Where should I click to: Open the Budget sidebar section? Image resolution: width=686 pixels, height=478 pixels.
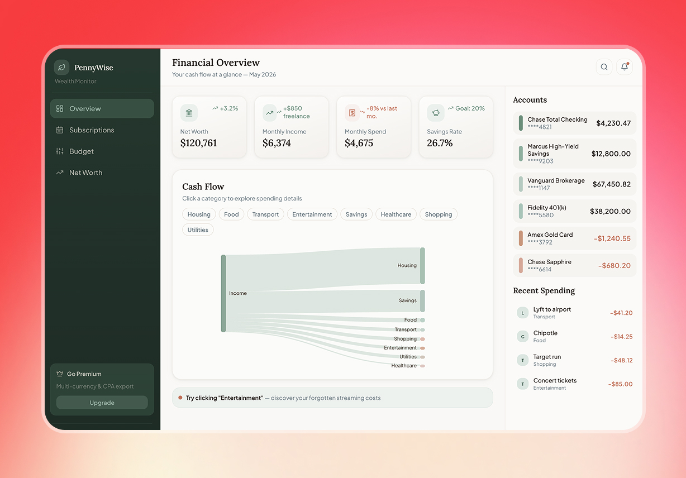point(102,151)
